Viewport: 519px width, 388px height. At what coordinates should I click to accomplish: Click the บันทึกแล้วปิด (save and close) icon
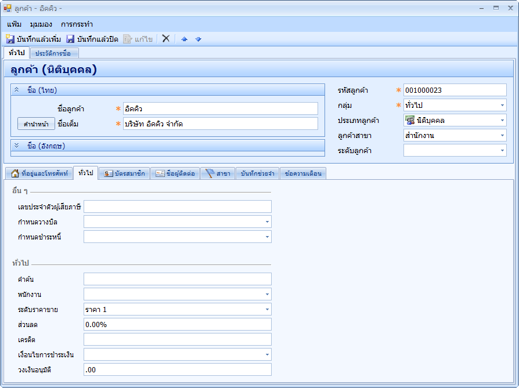point(70,39)
